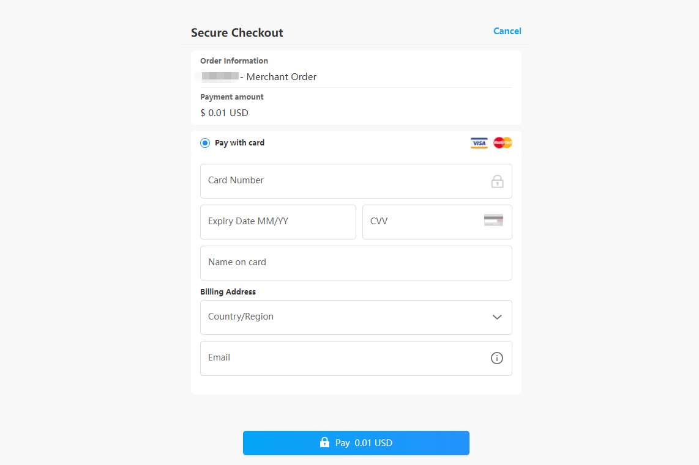The height and width of the screenshot is (465, 699).
Task: Focus the CVV text field
Action: click(x=422, y=222)
